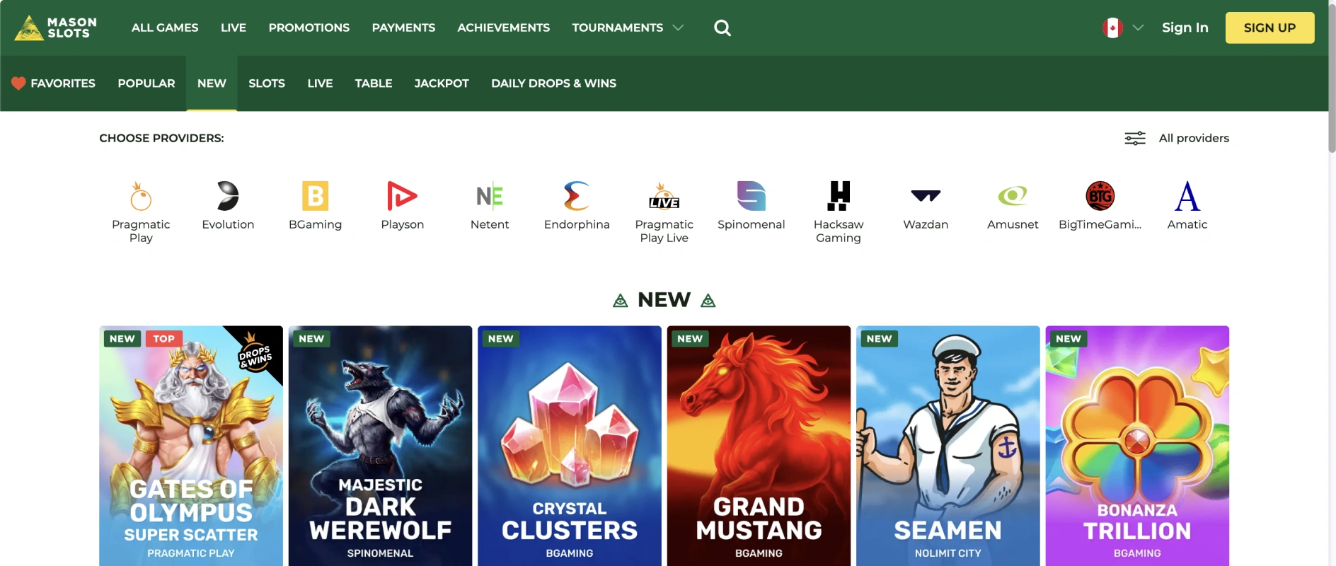Filter by BGaming provider
1336x566 pixels.
(x=315, y=206)
